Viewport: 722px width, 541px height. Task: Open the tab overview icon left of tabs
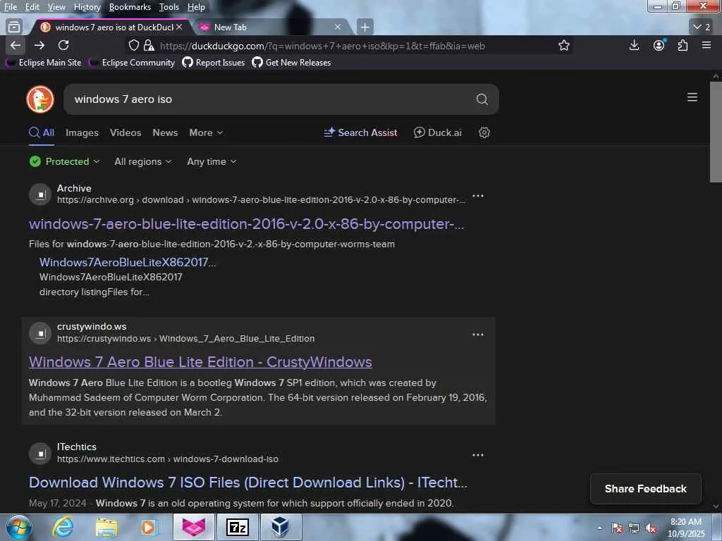click(14, 27)
